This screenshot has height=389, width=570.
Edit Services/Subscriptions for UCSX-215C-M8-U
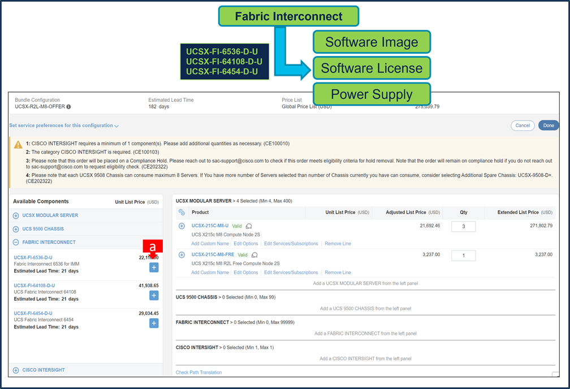291,244
